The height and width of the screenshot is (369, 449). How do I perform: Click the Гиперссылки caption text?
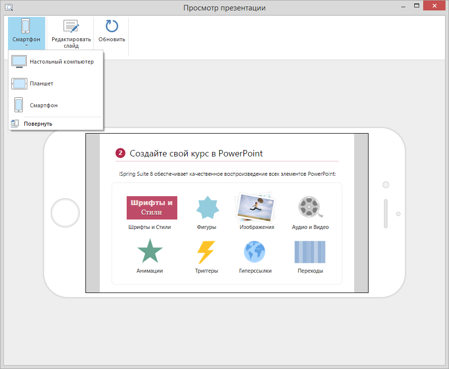point(255,271)
